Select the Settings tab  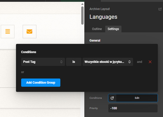113,29
